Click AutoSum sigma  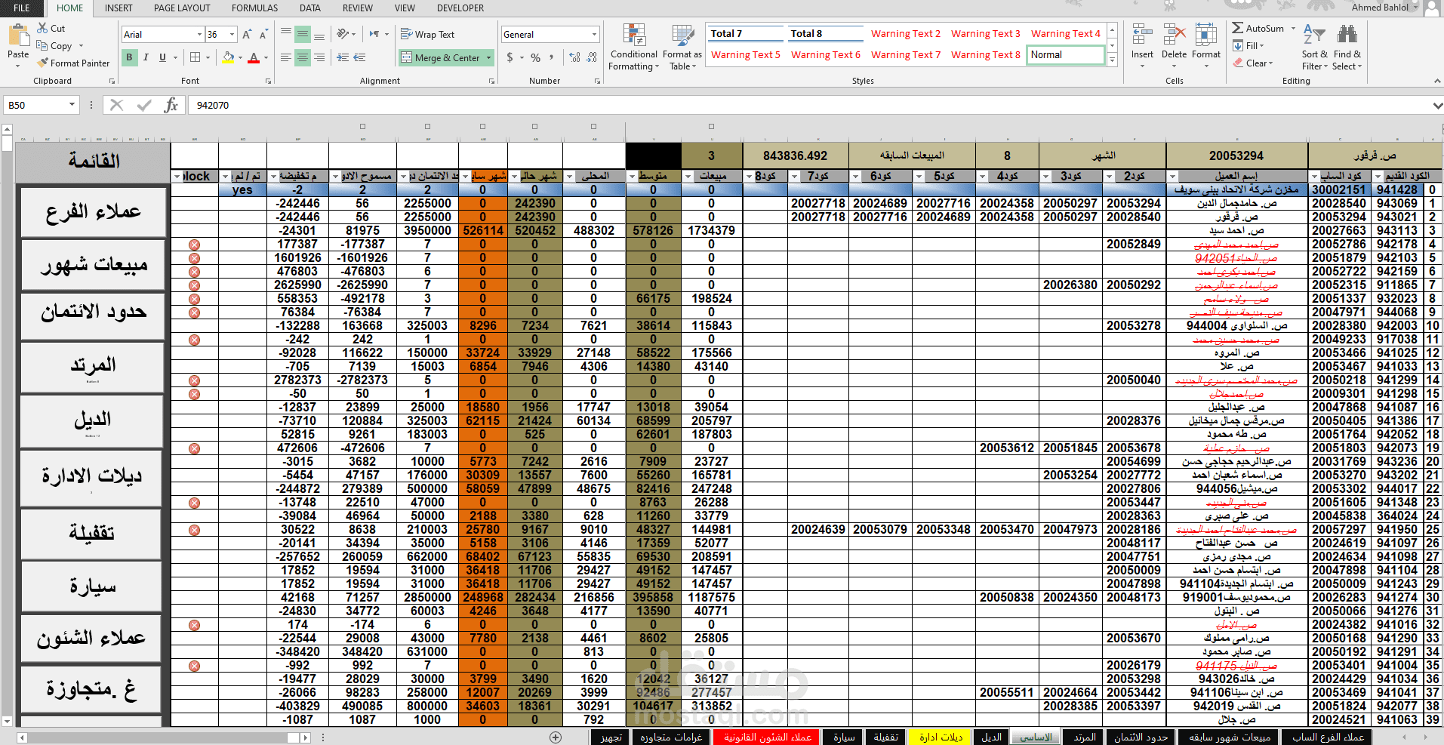(x=1238, y=28)
